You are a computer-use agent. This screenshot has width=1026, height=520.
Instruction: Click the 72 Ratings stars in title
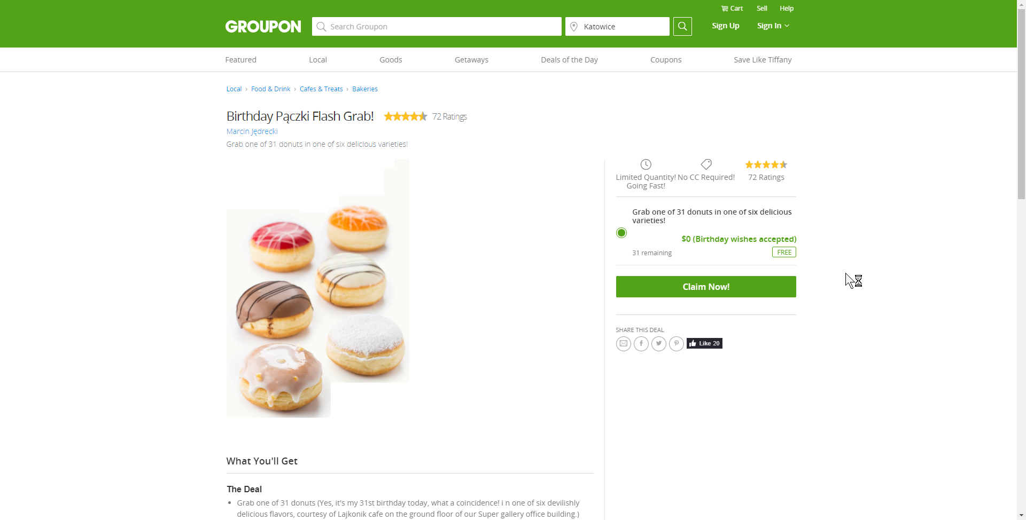click(x=406, y=116)
